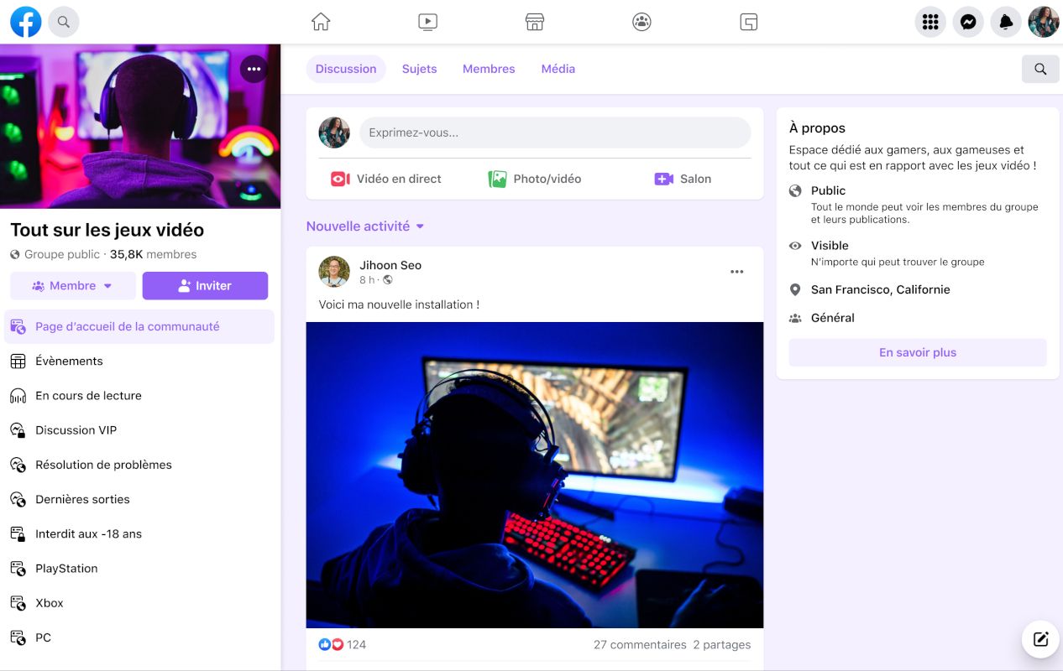Open Discussion VIP channel
The height and width of the screenshot is (671, 1063).
pyautogui.click(x=139, y=429)
